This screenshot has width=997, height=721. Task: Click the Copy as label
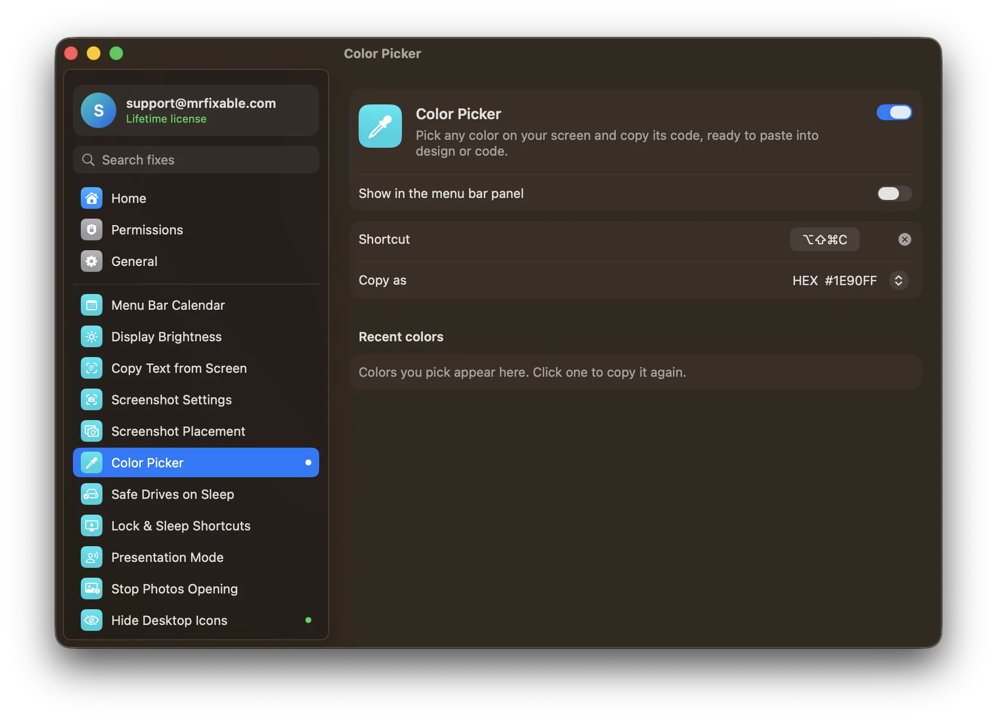coord(382,280)
